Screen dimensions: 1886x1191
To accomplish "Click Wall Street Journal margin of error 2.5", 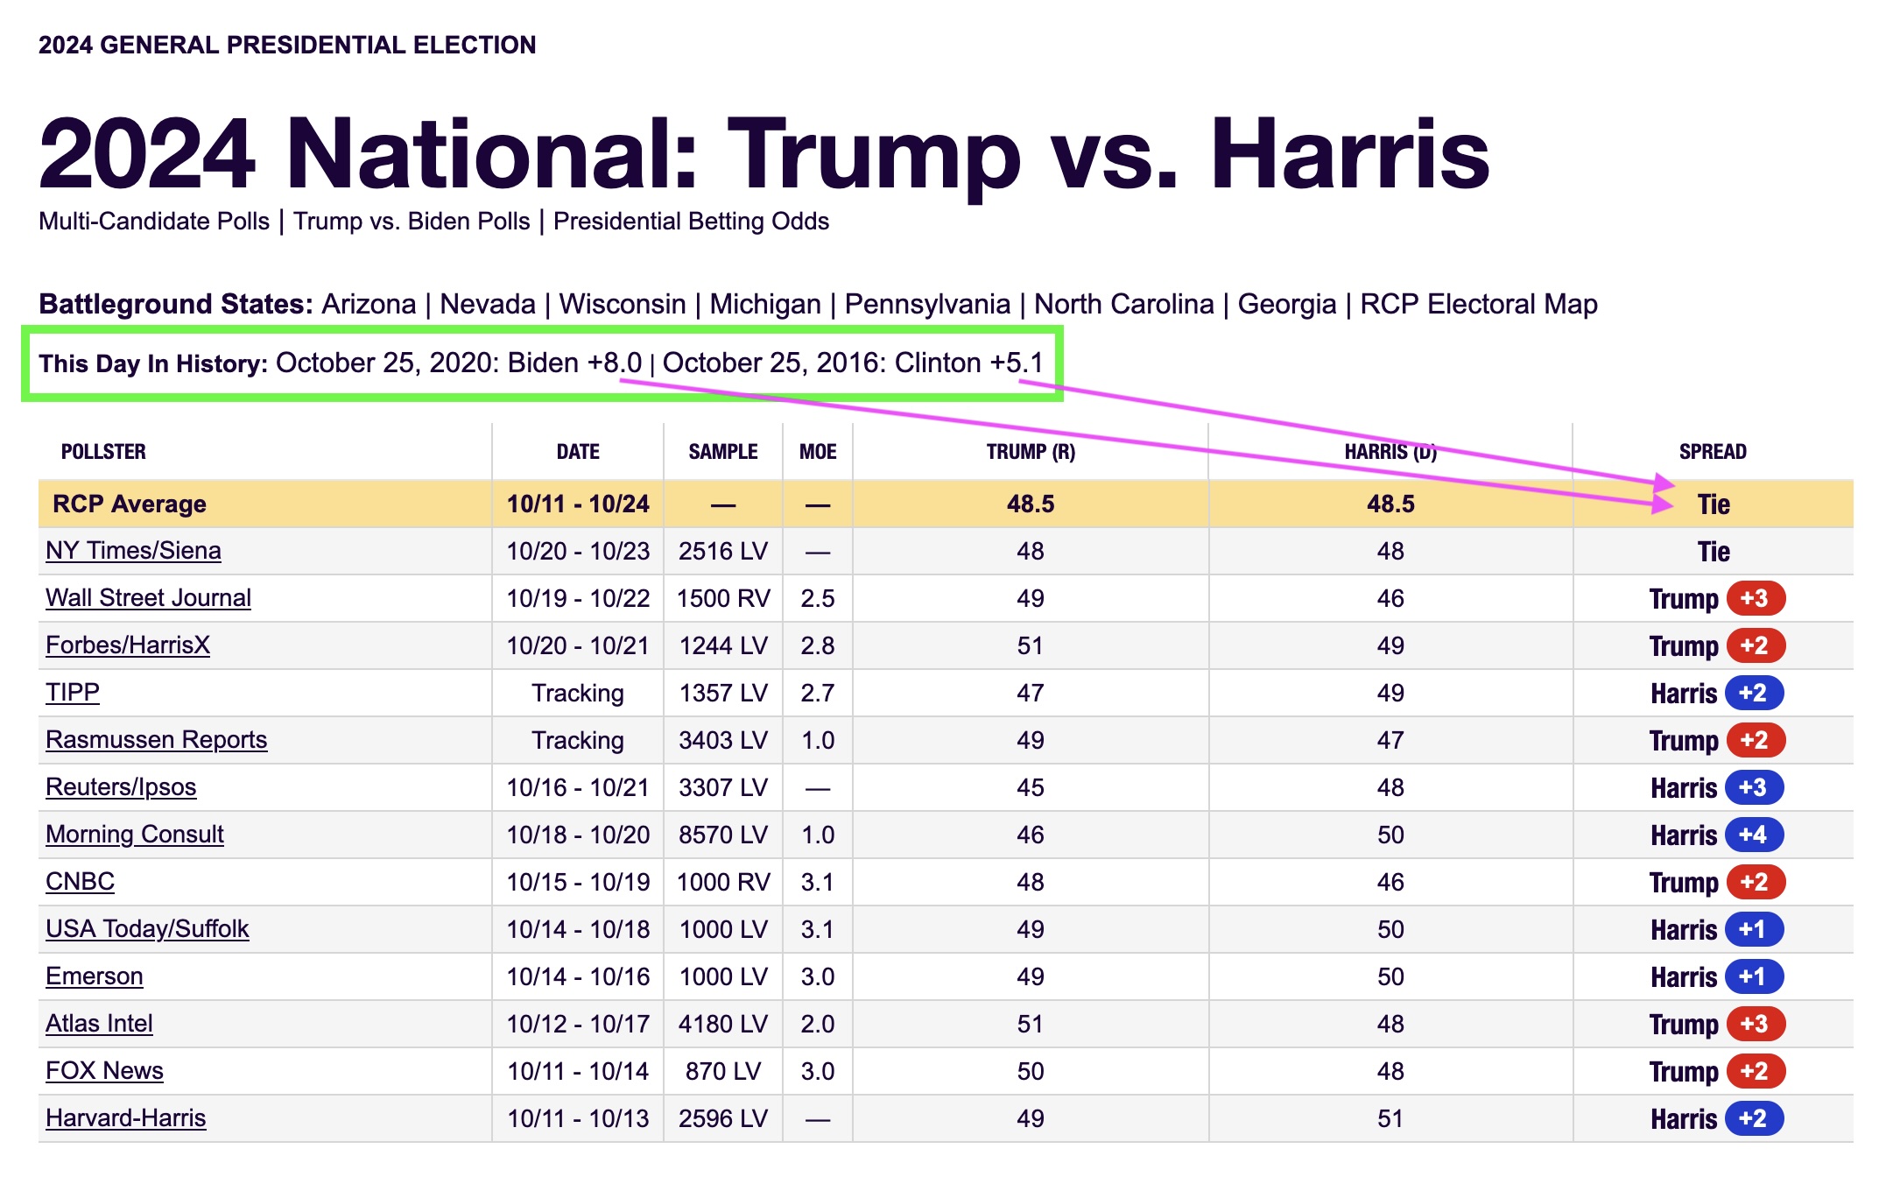I will 818,598.
